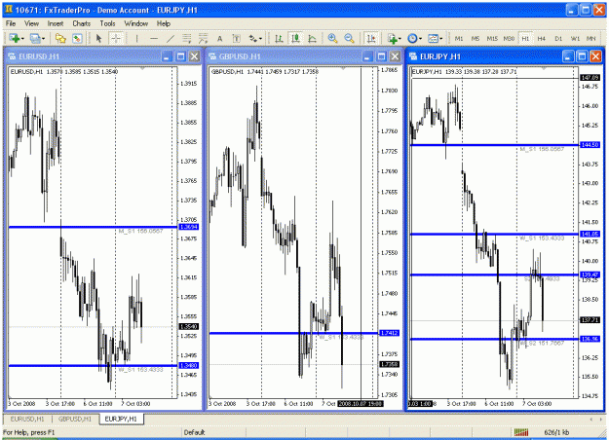
Task: Switch to the GBPUSD,H1 bottom tab
Action: (75, 419)
